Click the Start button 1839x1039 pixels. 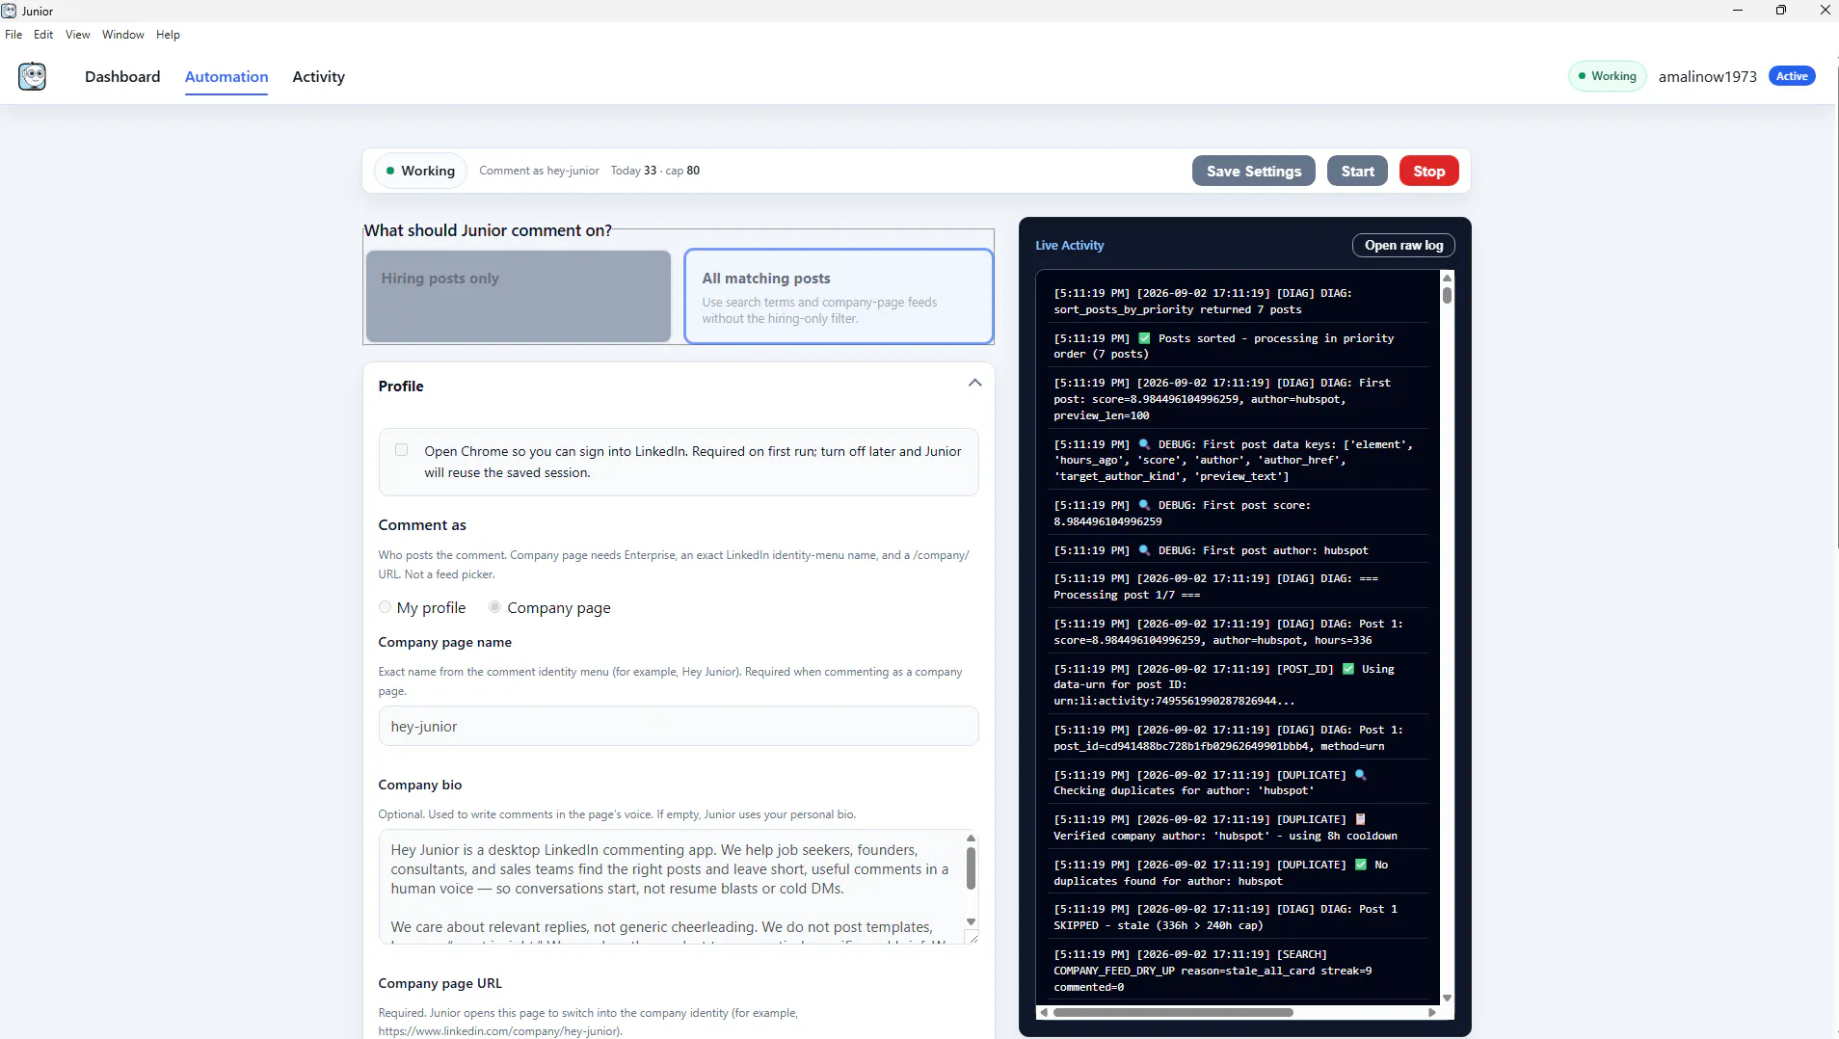(1357, 171)
